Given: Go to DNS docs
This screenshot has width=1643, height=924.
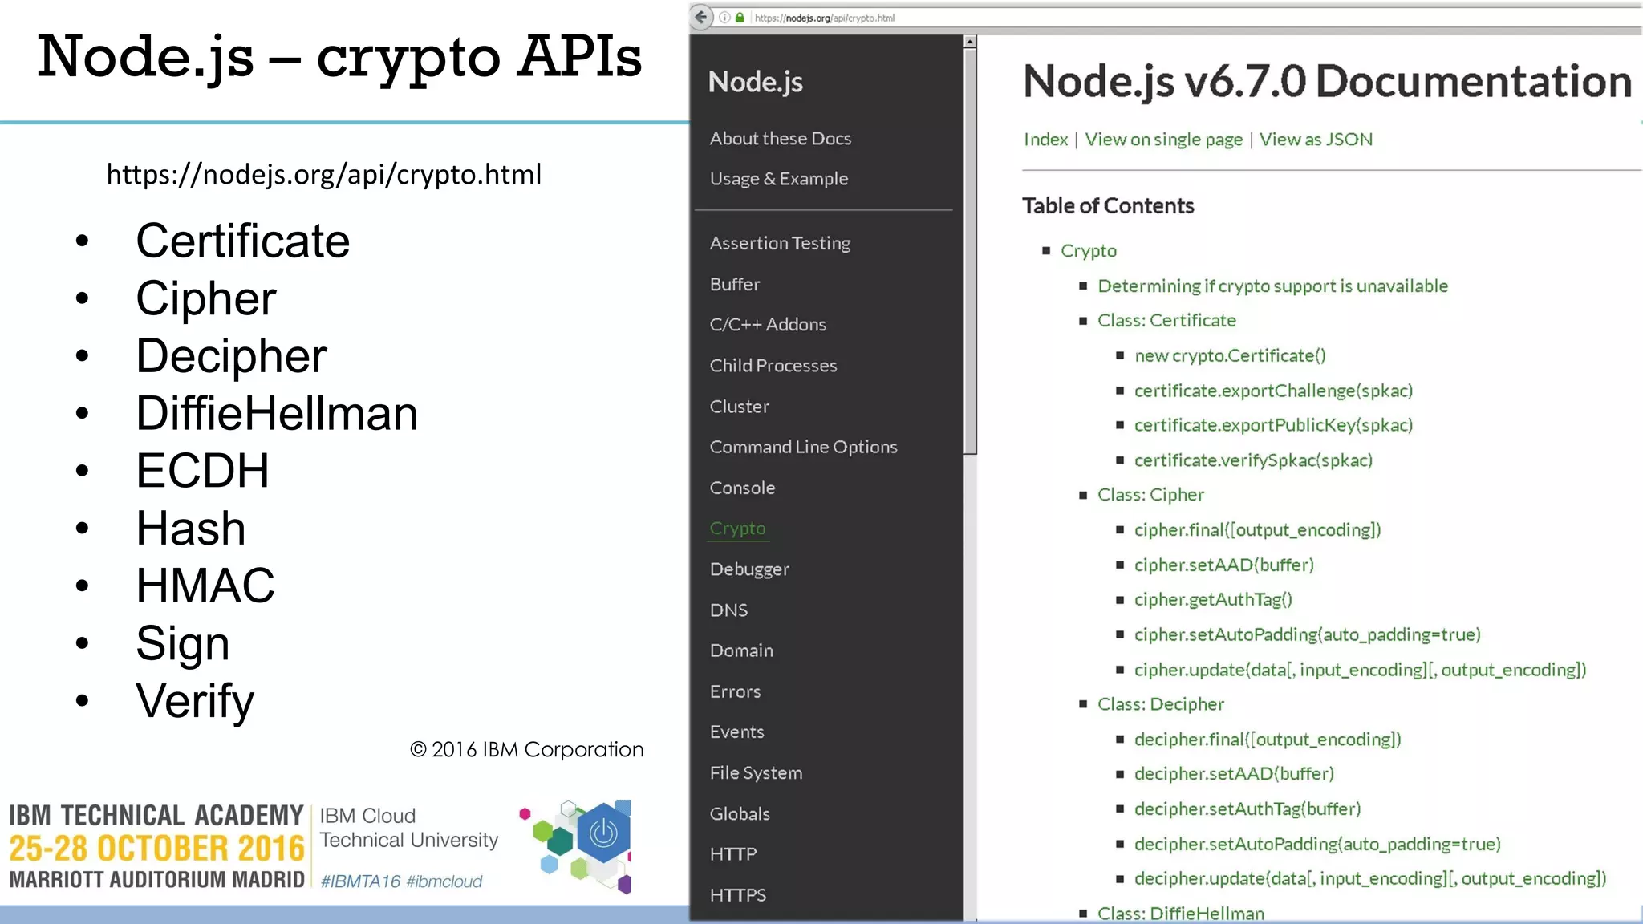Looking at the screenshot, I should click(x=728, y=610).
